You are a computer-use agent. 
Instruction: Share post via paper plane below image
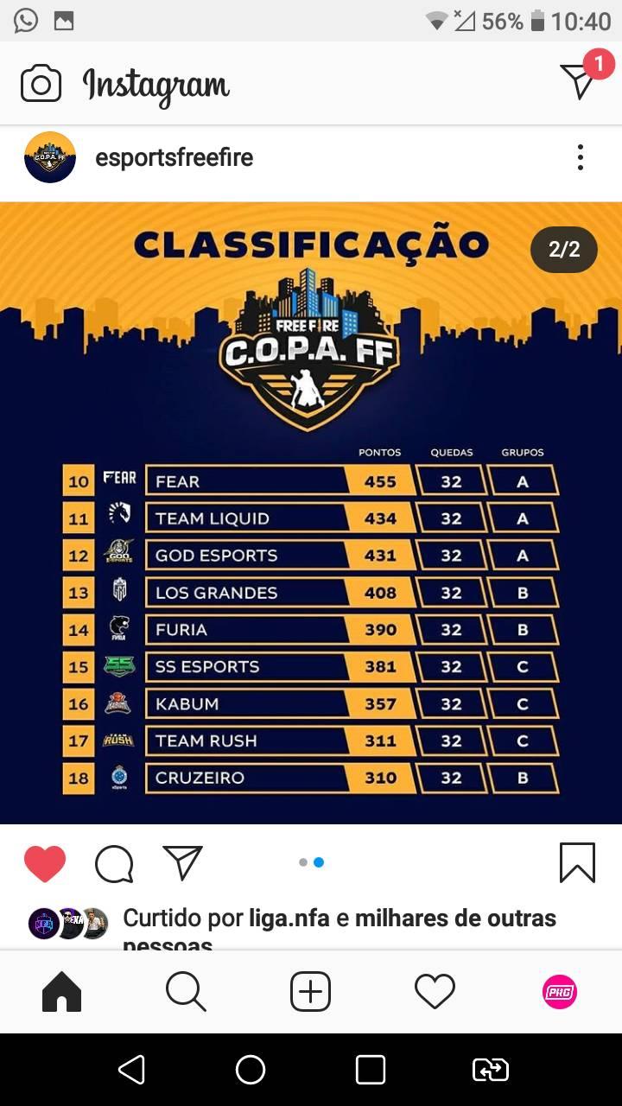click(182, 862)
